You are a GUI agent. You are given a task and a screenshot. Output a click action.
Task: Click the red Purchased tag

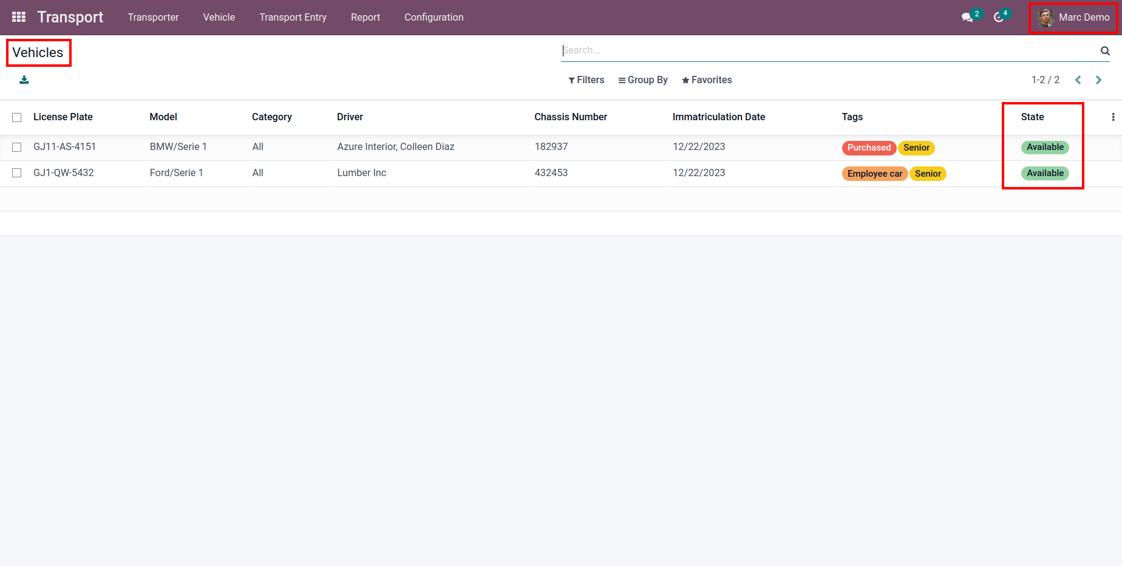click(869, 148)
